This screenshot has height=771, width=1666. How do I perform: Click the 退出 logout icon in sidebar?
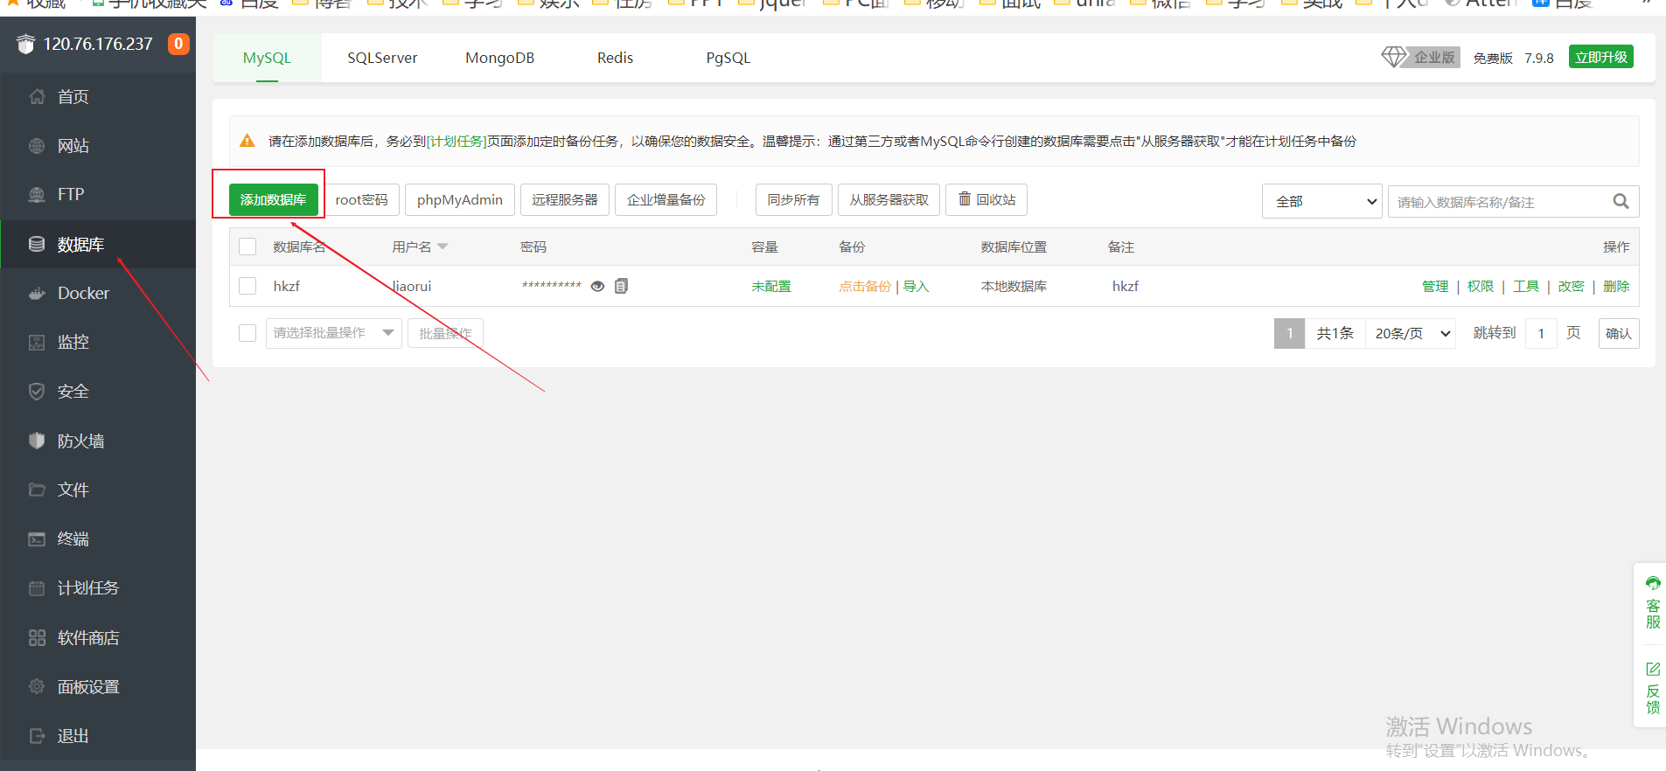point(37,736)
